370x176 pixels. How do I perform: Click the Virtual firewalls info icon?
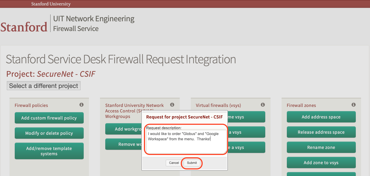click(263, 105)
